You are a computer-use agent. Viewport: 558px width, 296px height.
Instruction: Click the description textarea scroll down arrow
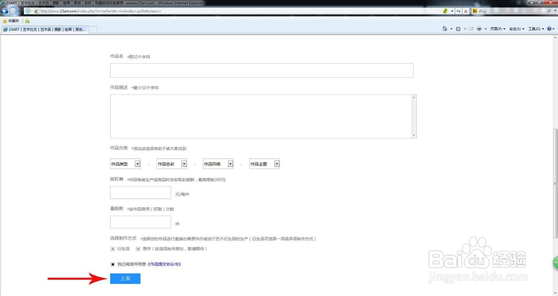414,135
